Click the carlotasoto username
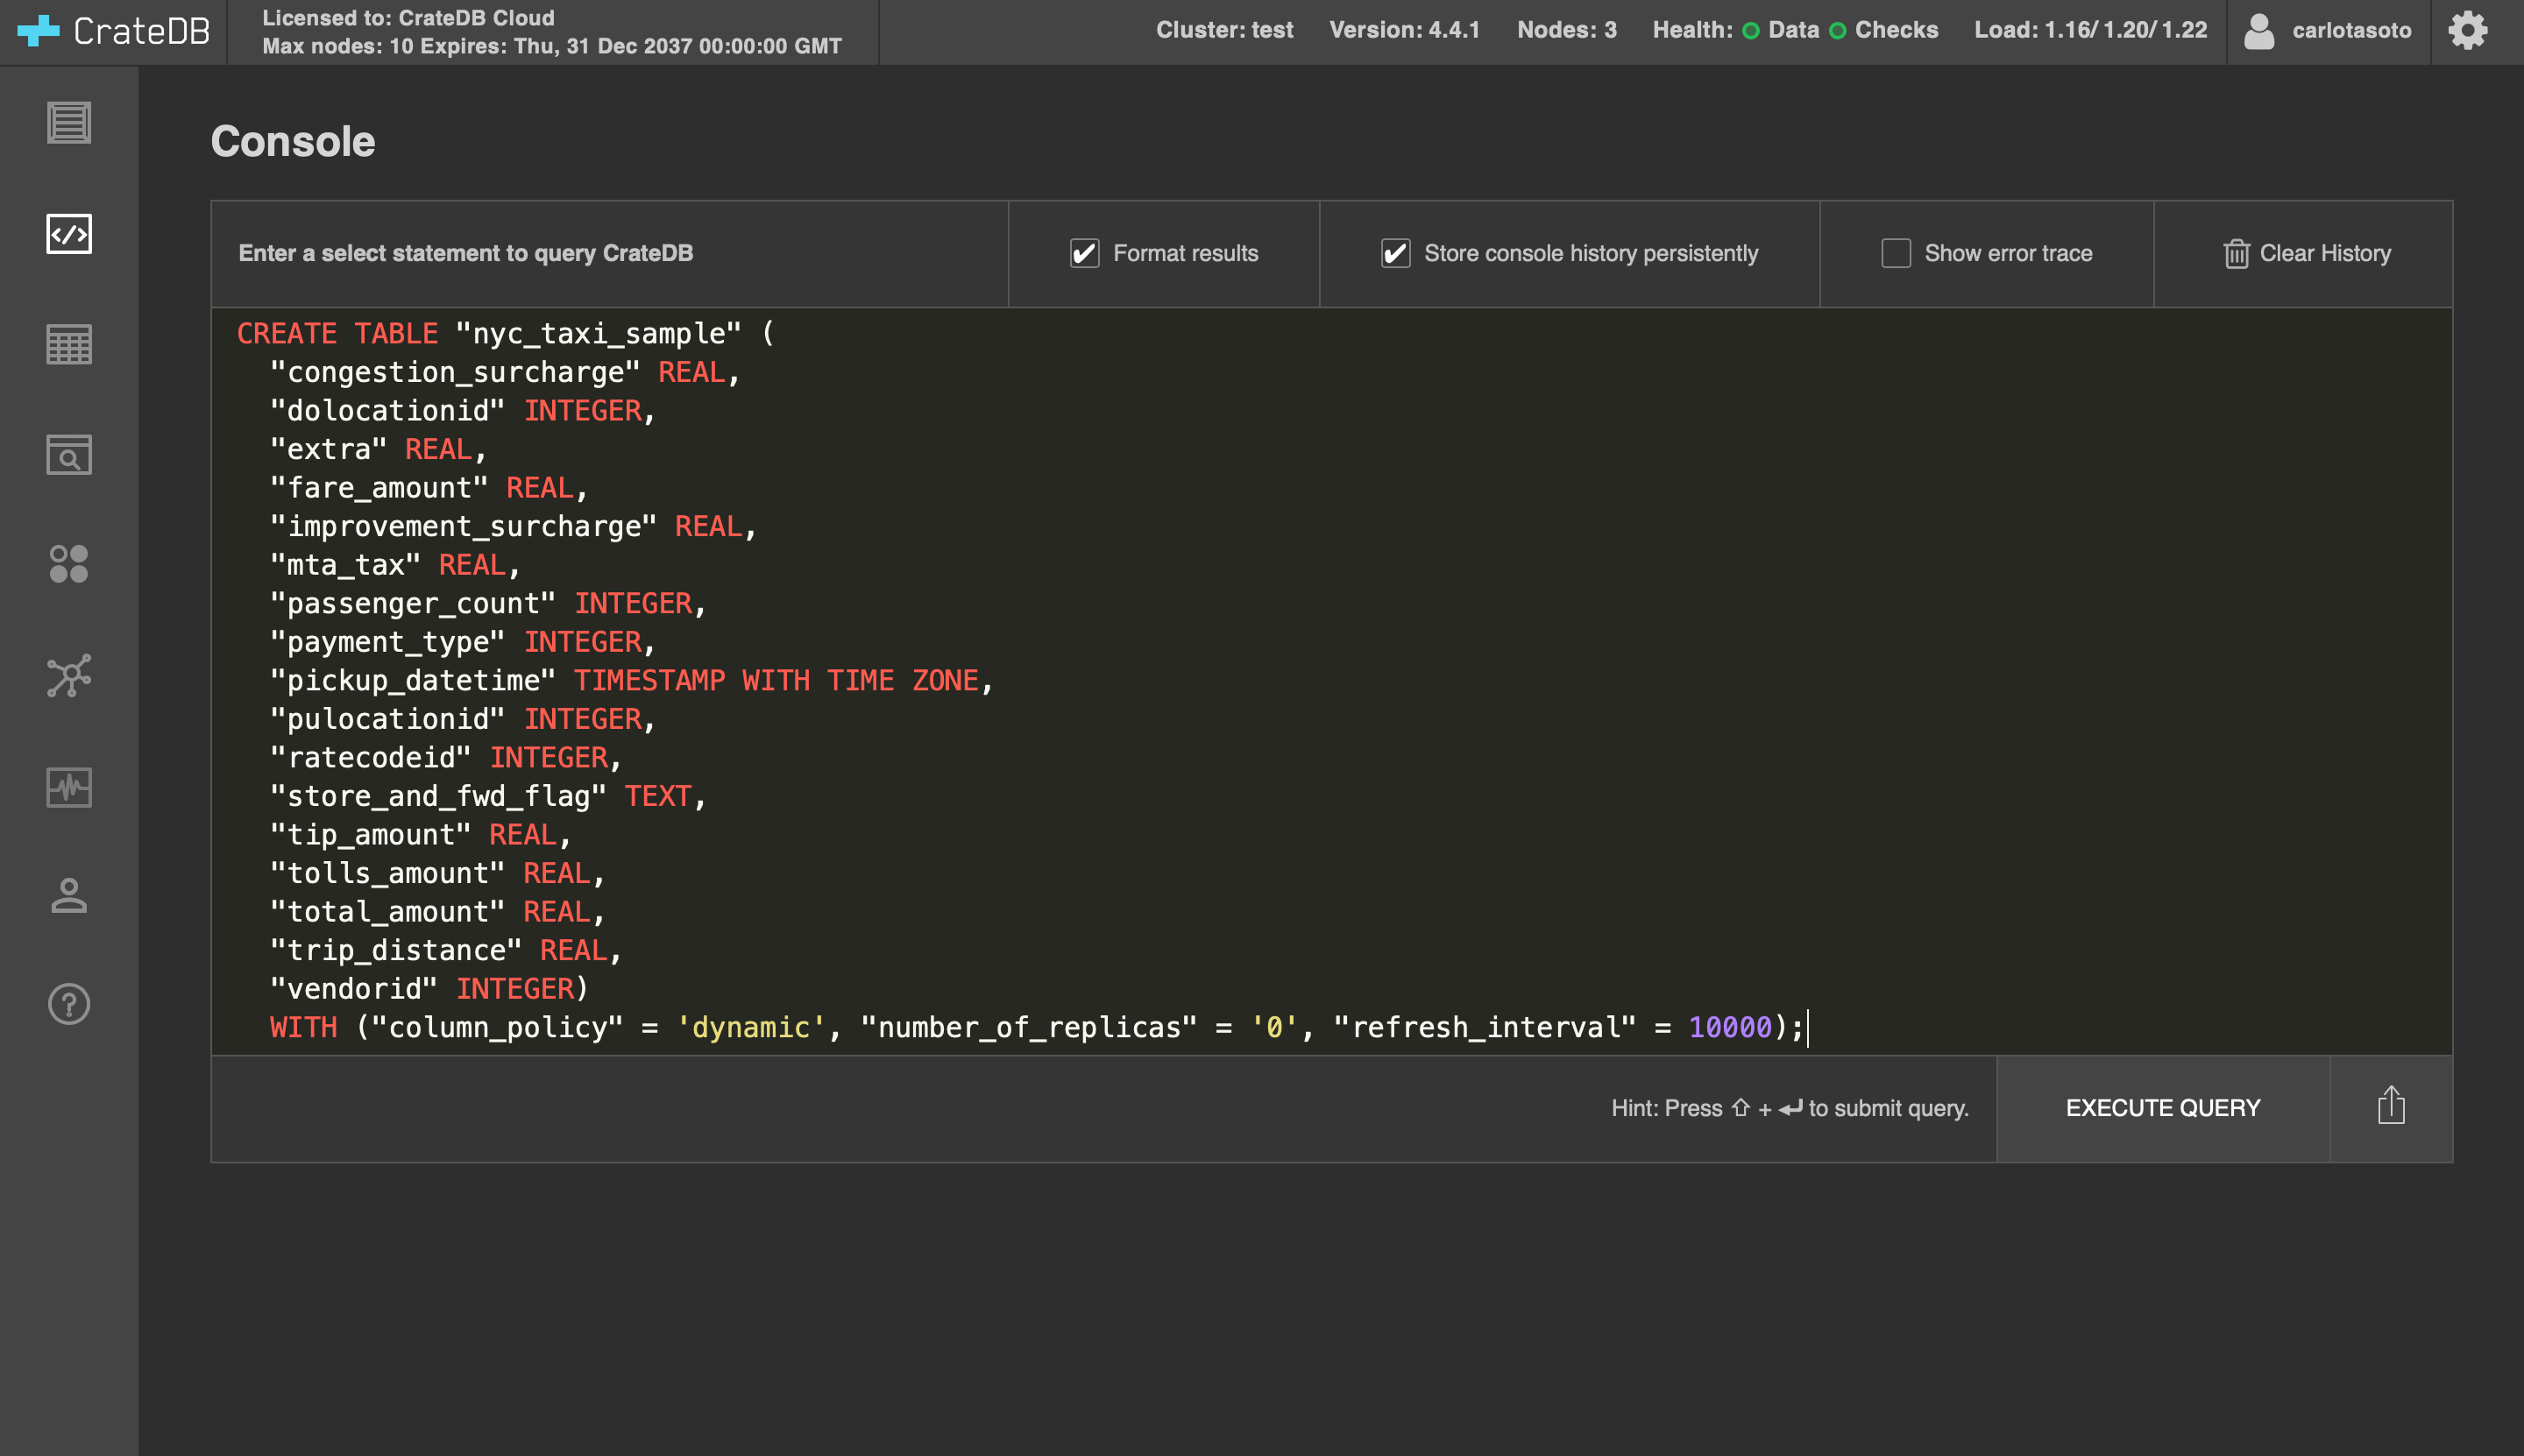The image size is (2524, 1456). pyautogui.click(x=2351, y=31)
